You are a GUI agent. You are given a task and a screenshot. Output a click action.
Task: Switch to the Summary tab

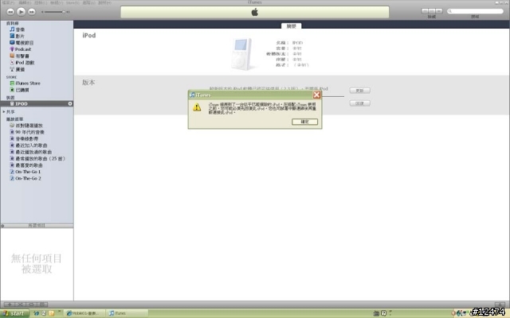pos(291,26)
